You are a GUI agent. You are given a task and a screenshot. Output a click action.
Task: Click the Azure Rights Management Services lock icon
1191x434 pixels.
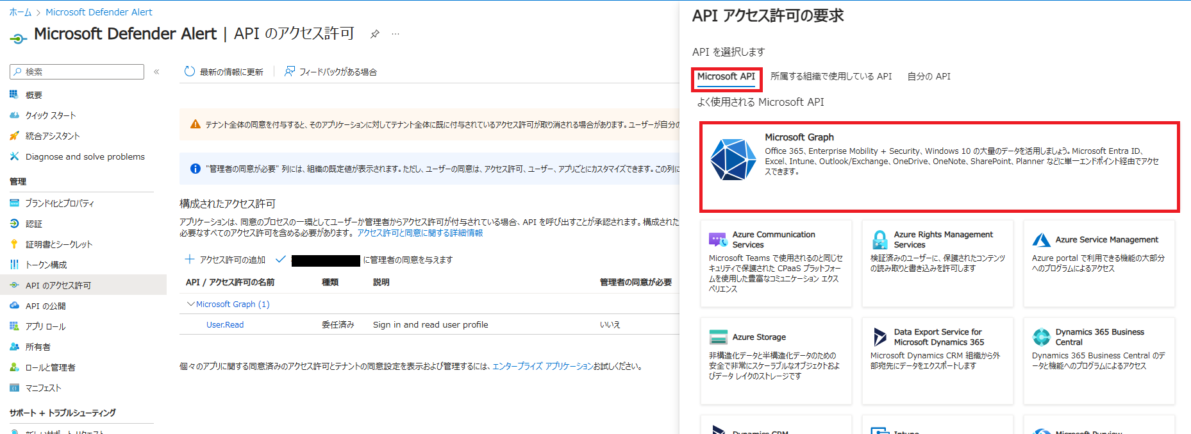click(x=879, y=240)
